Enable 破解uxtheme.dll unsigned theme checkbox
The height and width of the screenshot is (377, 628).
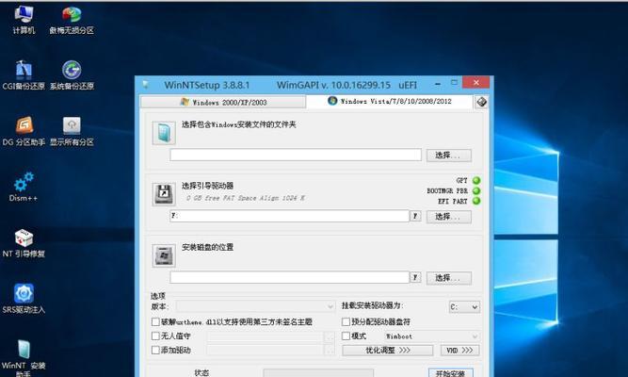(x=155, y=322)
